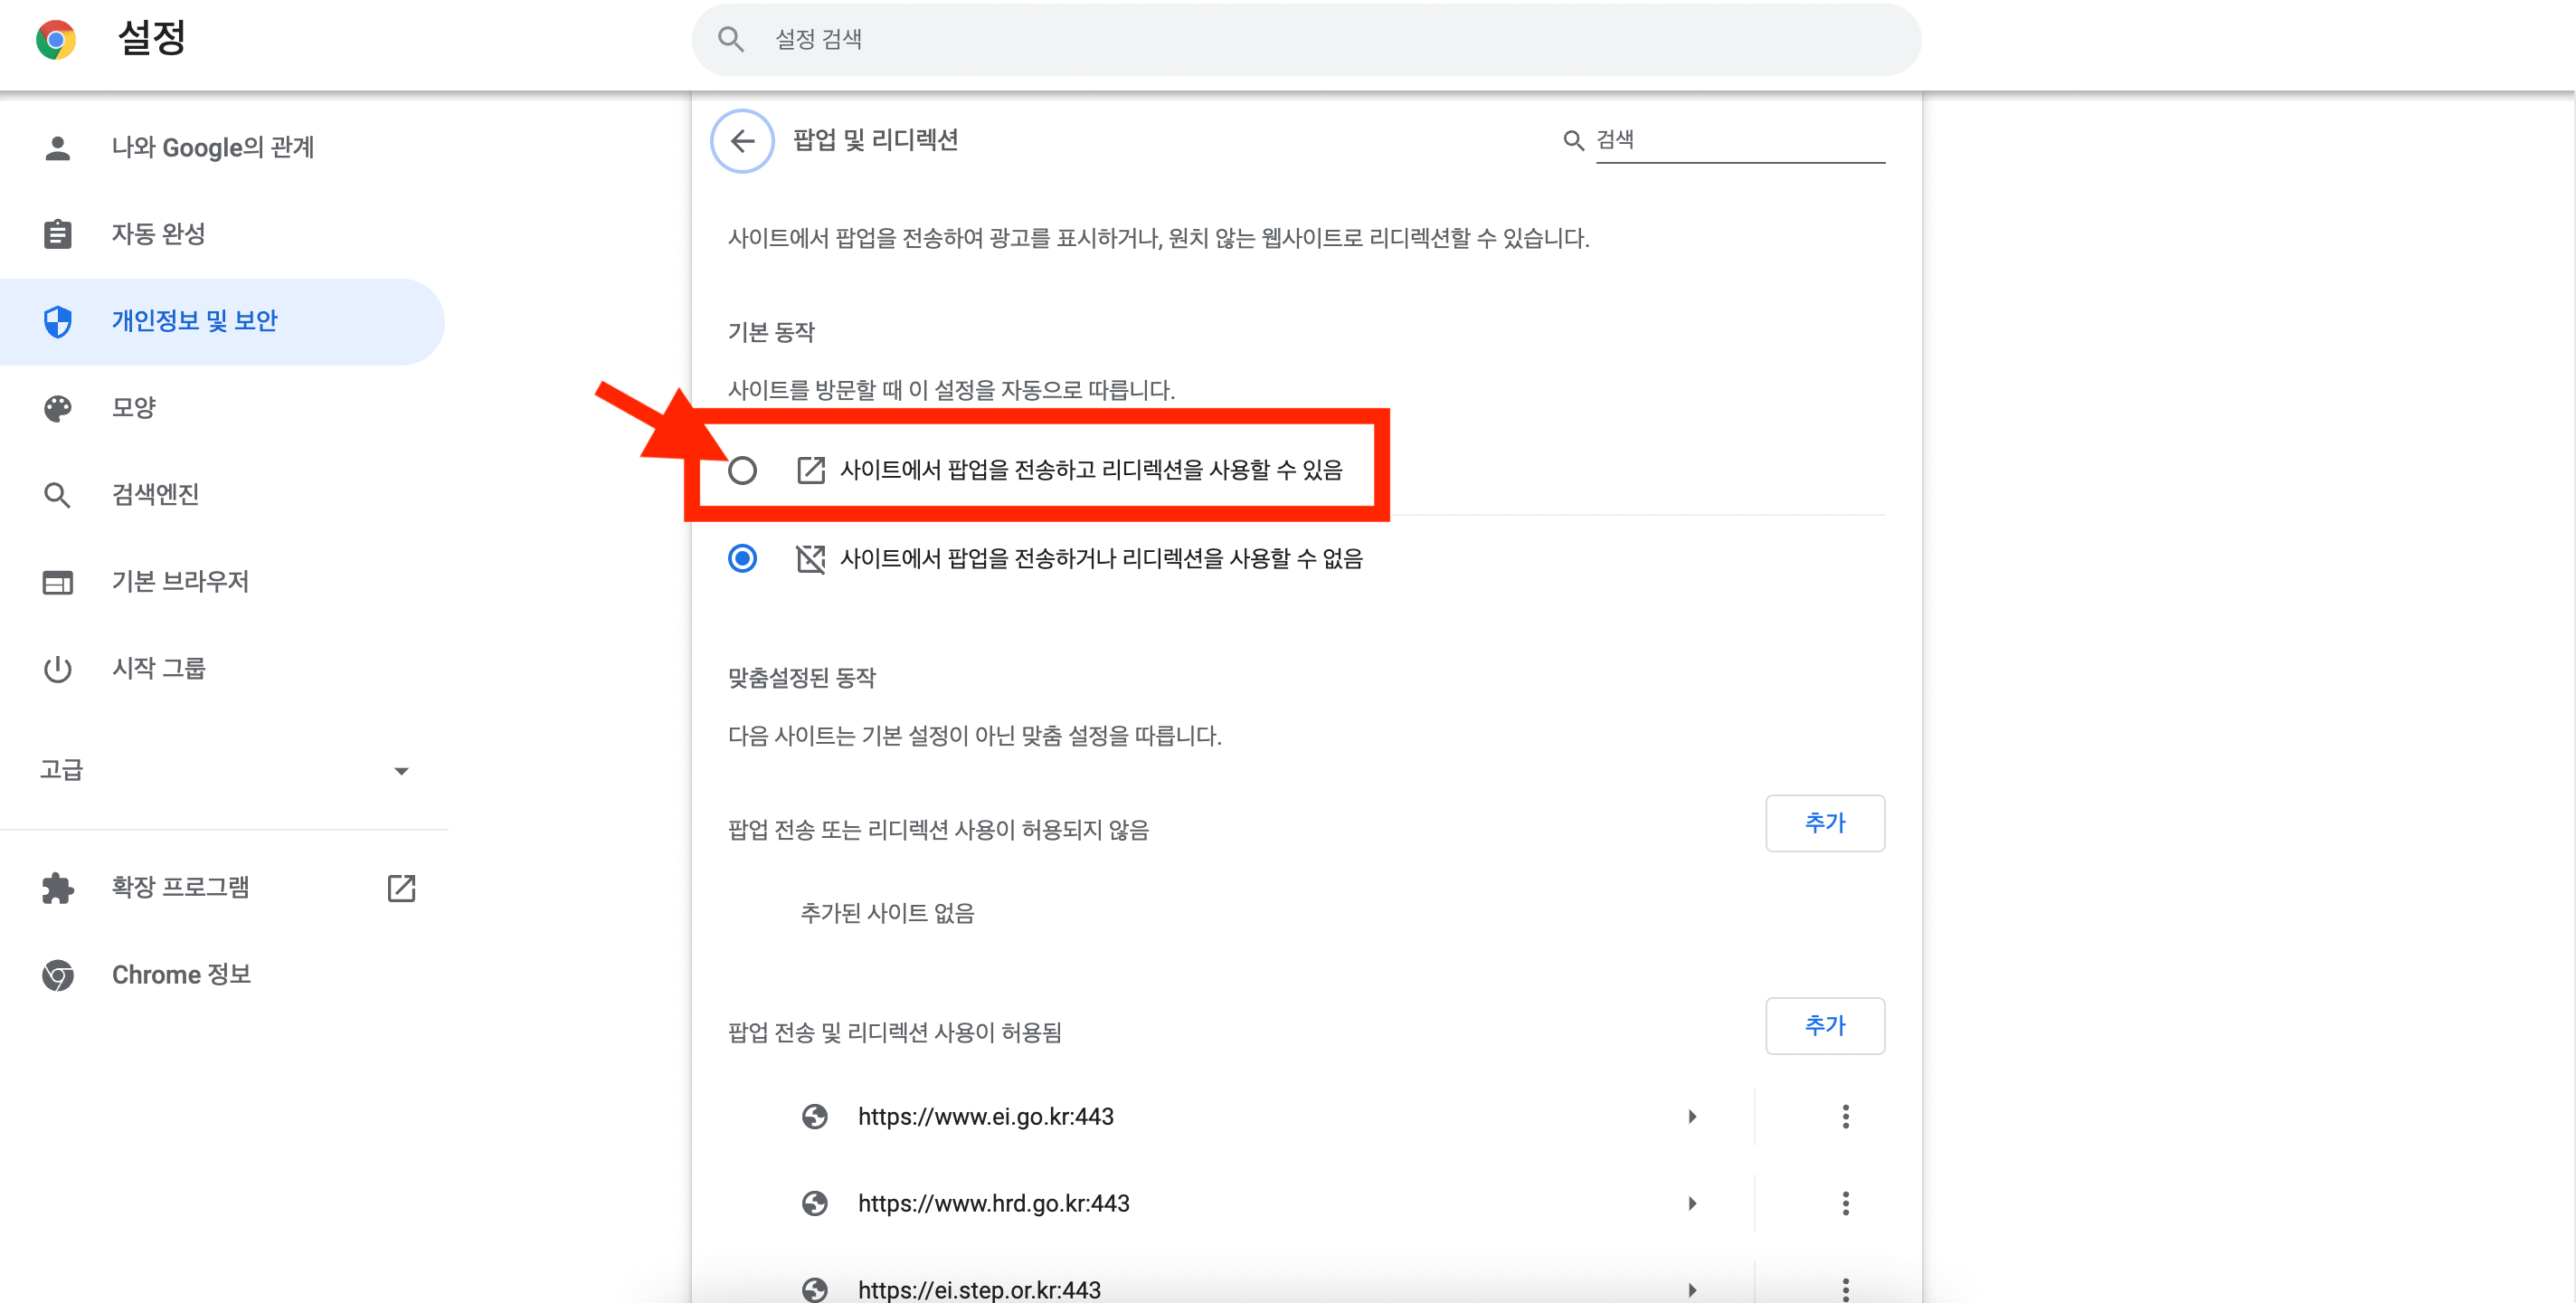
Task: Open the https://www.ei.go.kr:443 site link
Action: 985,1117
